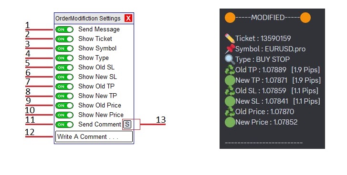347x175 pixels.
Task: Toggle the Send Message switch
Action: tap(64, 29)
